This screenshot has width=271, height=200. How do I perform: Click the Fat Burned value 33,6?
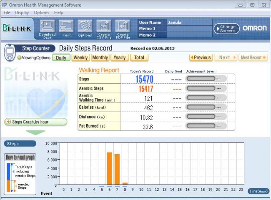148,127
